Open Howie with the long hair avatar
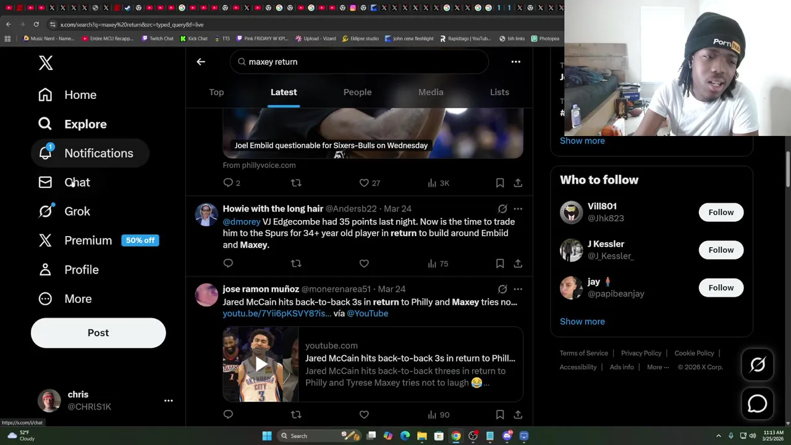 (x=206, y=214)
